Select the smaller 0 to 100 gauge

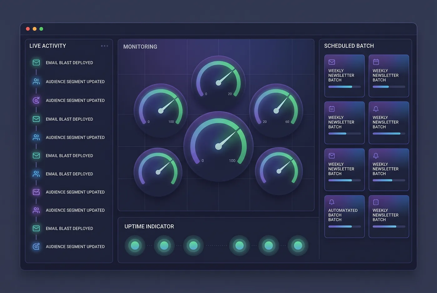coord(161,110)
